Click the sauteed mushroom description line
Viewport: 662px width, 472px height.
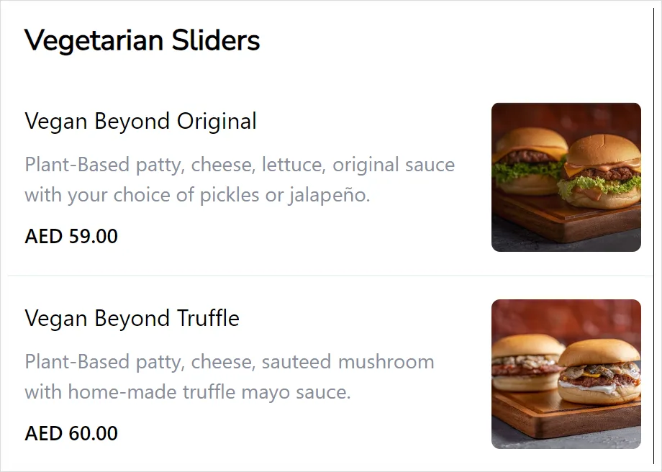point(230,362)
